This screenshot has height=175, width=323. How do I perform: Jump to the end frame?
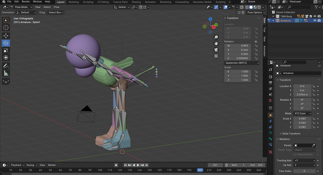tap(147, 165)
